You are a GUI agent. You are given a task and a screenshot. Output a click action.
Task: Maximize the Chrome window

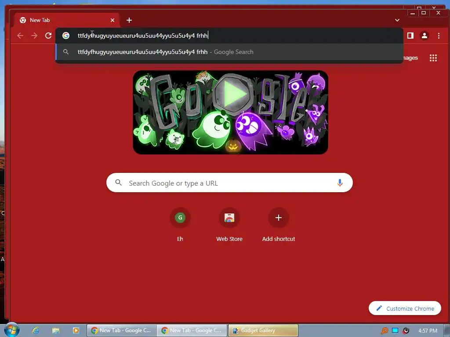(x=424, y=13)
